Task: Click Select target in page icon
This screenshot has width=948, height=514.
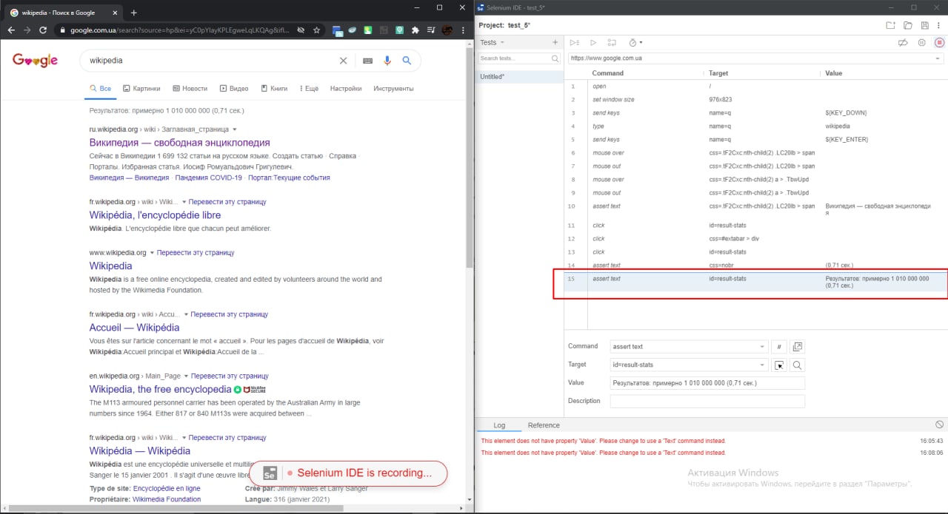Action: tap(778, 365)
